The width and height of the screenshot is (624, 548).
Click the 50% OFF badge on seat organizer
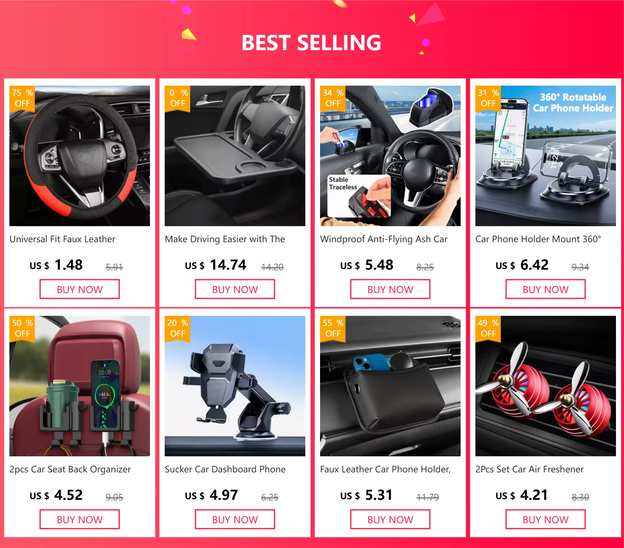pyautogui.click(x=22, y=328)
